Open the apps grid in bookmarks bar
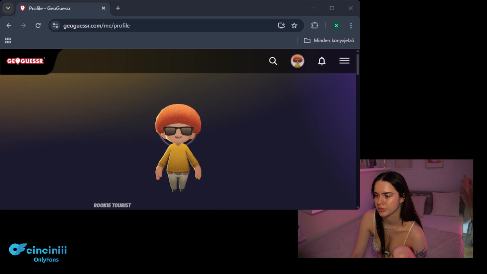Image resolution: width=487 pixels, height=274 pixels. point(8,41)
